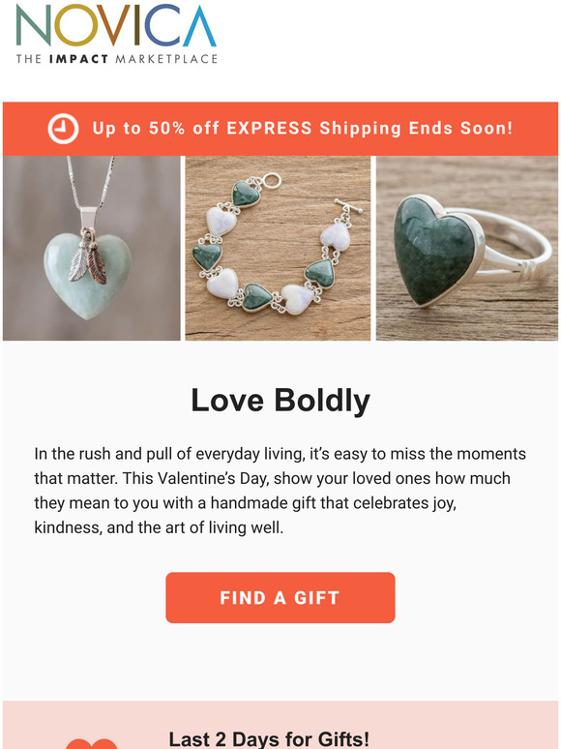Click the FIND A GIFT button
Image resolution: width=561 pixels, height=749 pixels.
point(280,598)
